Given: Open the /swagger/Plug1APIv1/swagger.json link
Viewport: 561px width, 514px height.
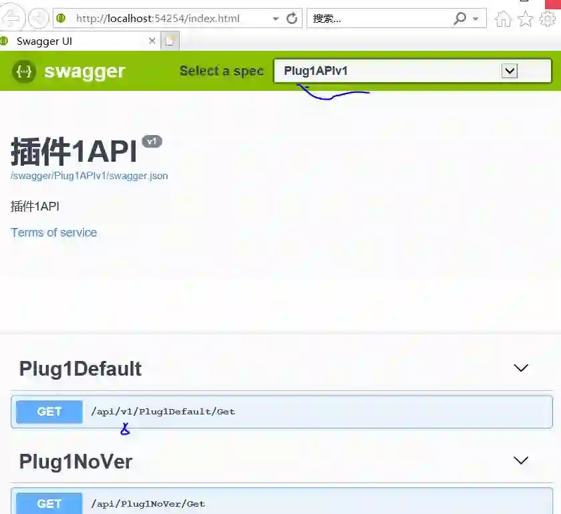Looking at the screenshot, I should [89, 176].
